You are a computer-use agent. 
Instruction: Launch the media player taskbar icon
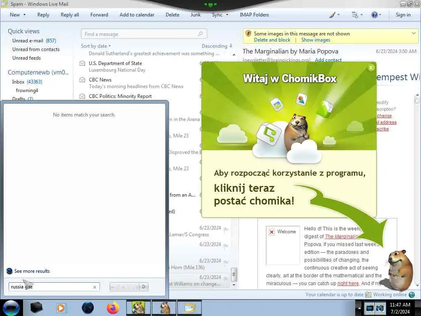pos(61,308)
